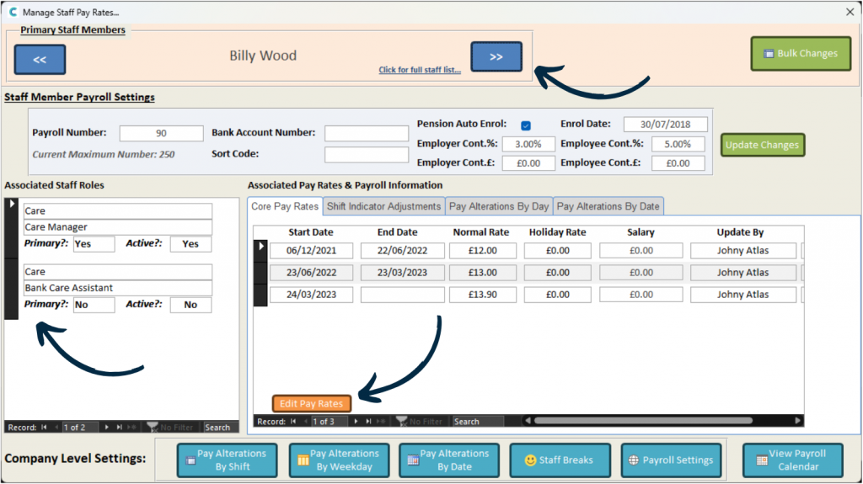Click the Update Changes button

[x=762, y=145]
